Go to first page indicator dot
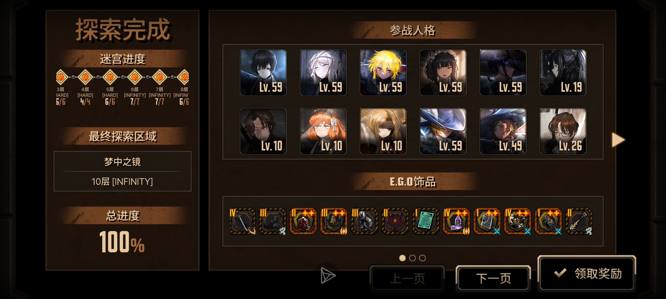The image size is (666, 299). click(x=402, y=258)
